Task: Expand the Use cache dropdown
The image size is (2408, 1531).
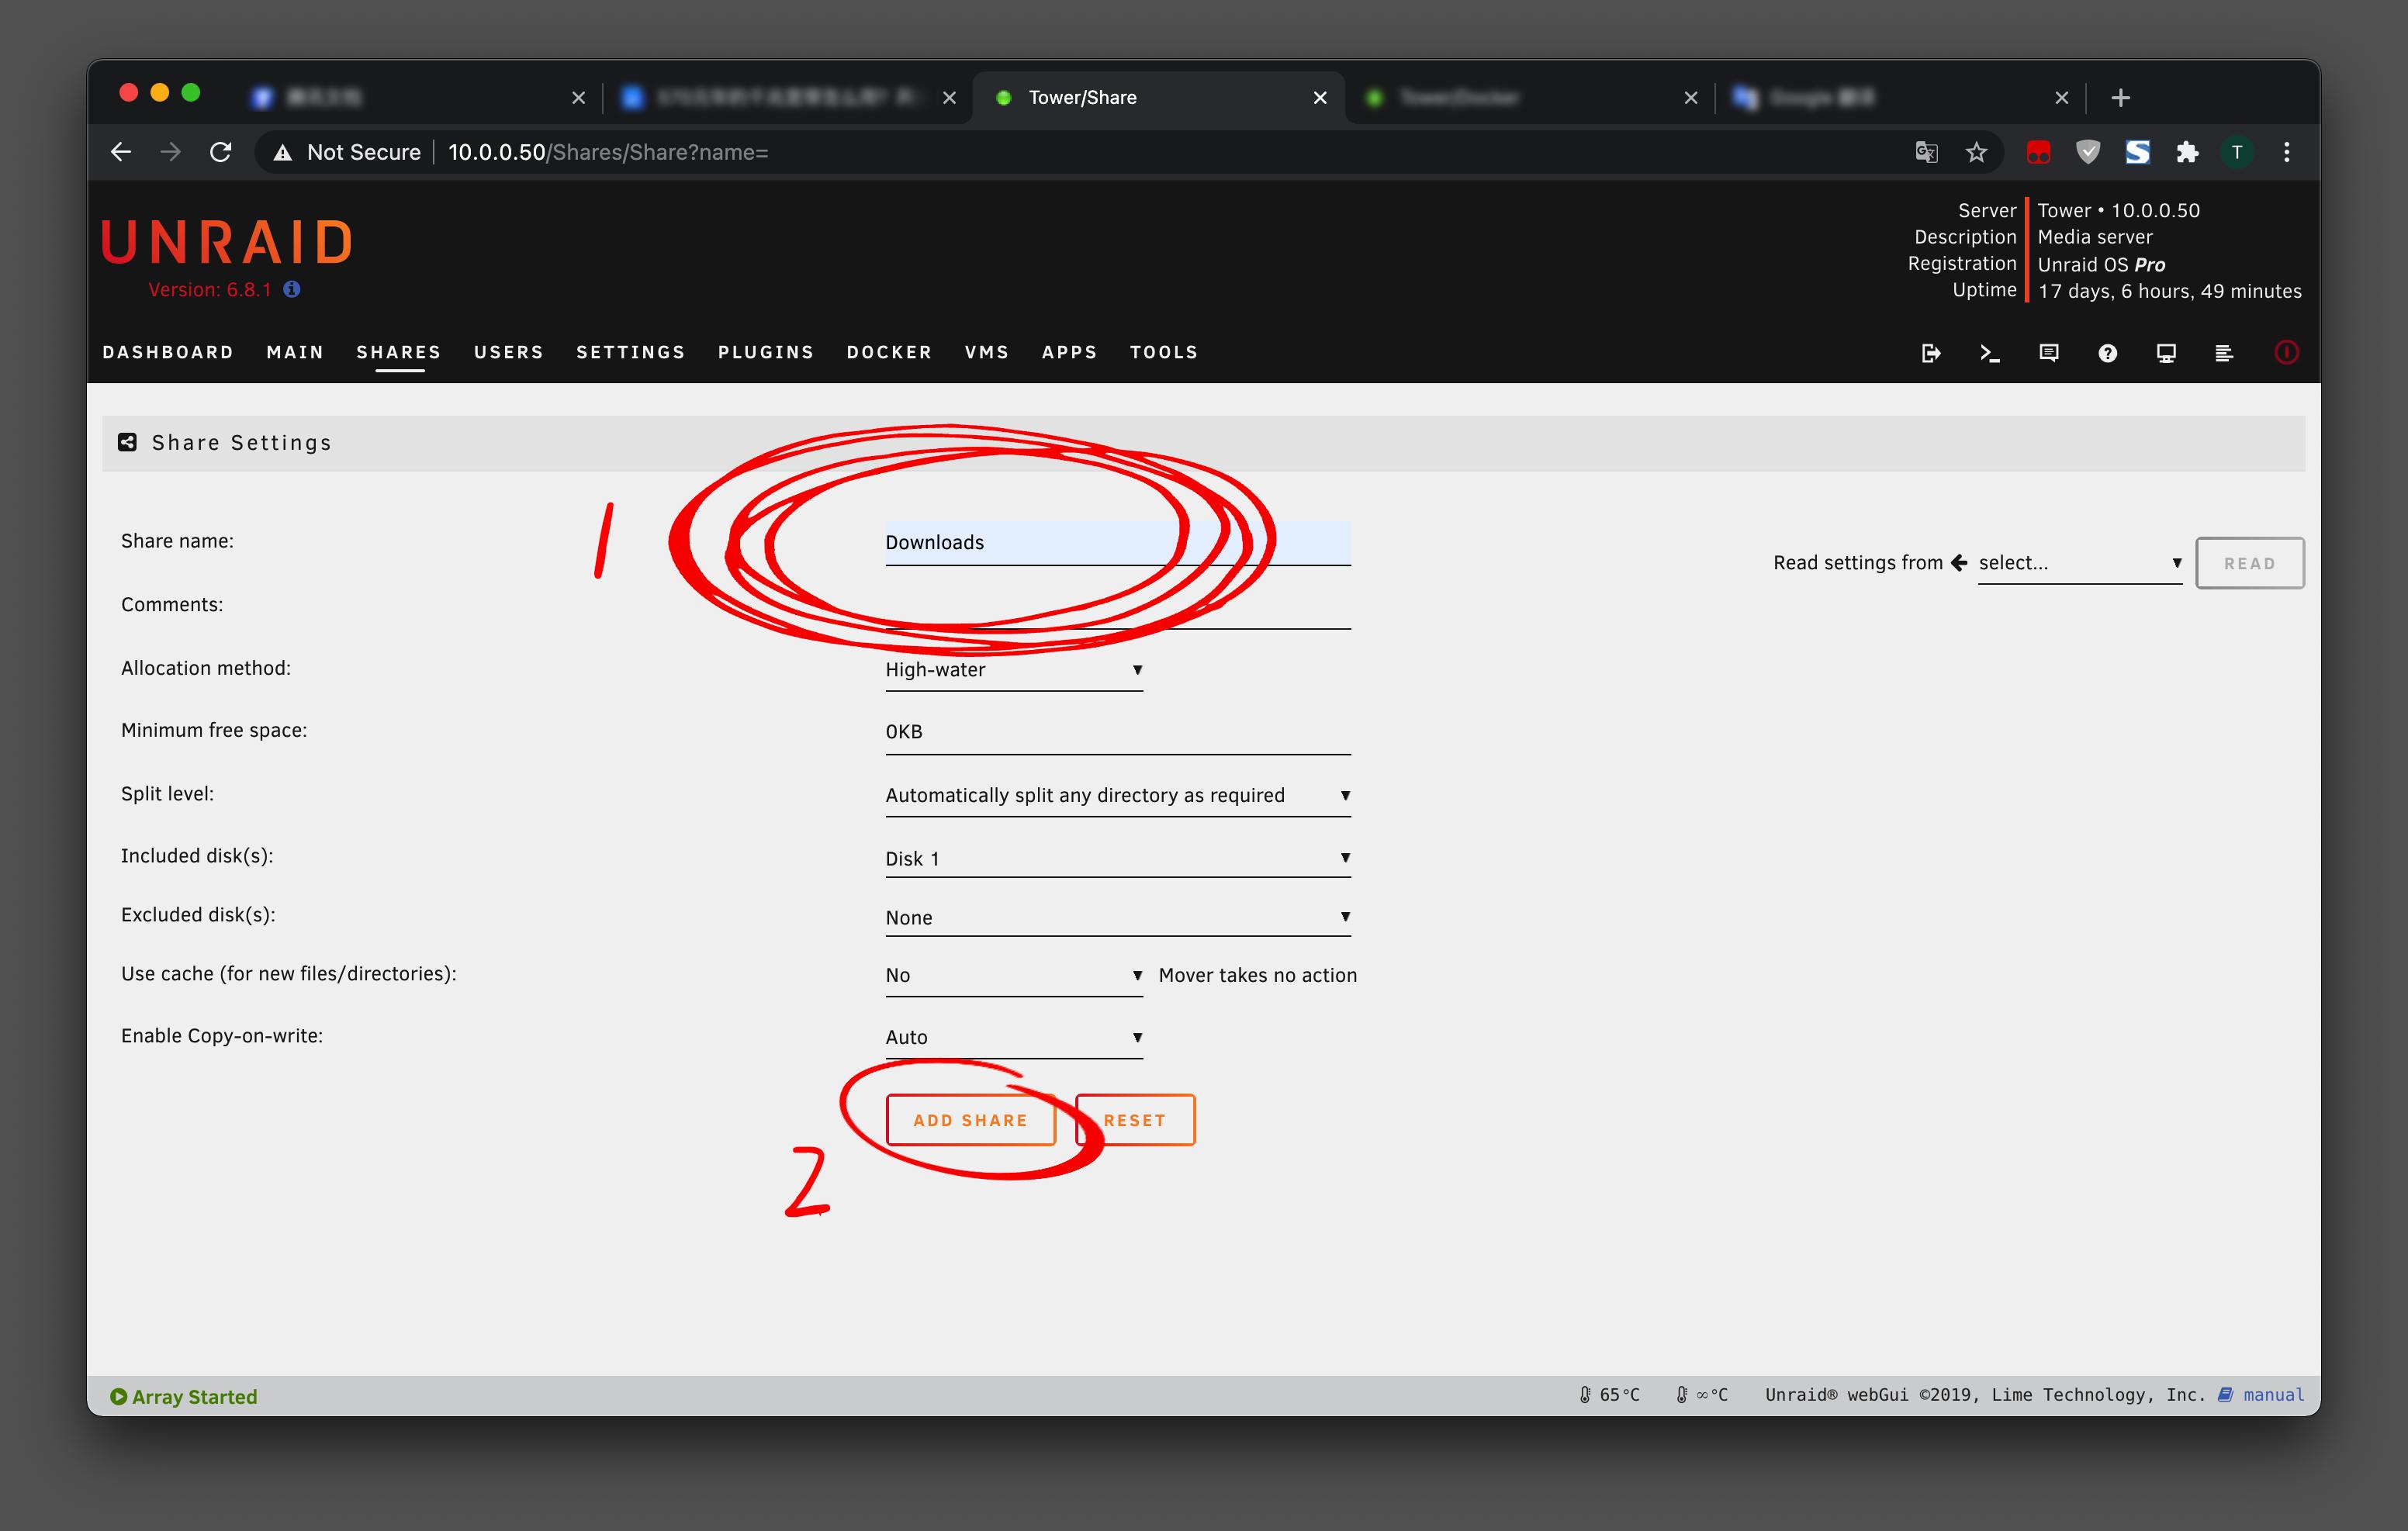Action: [x=1012, y=975]
